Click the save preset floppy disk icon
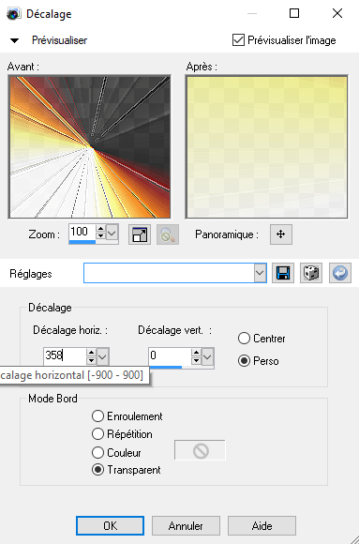This screenshot has width=359, height=544. pos(283,273)
